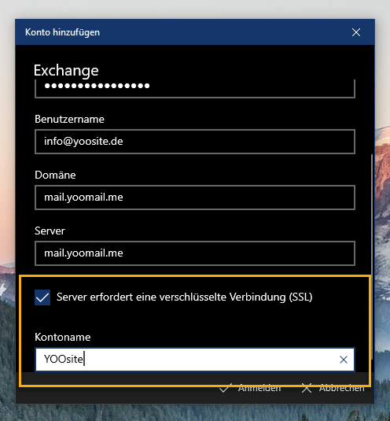Click the checkmark icon beside Anmelden

(x=225, y=388)
